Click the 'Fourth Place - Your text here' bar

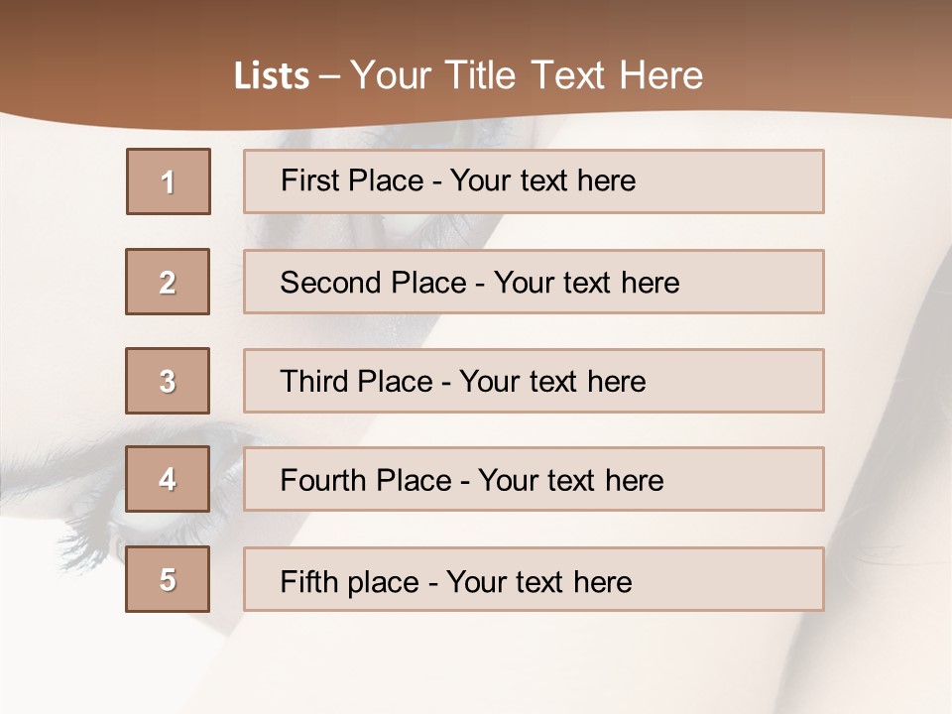(x=534, y=479)
